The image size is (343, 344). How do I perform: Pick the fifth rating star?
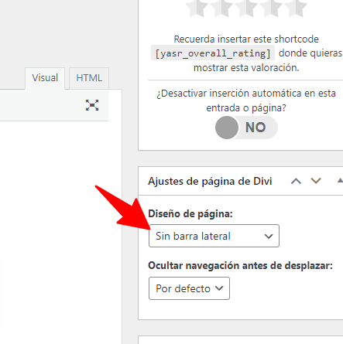point(296,9)
